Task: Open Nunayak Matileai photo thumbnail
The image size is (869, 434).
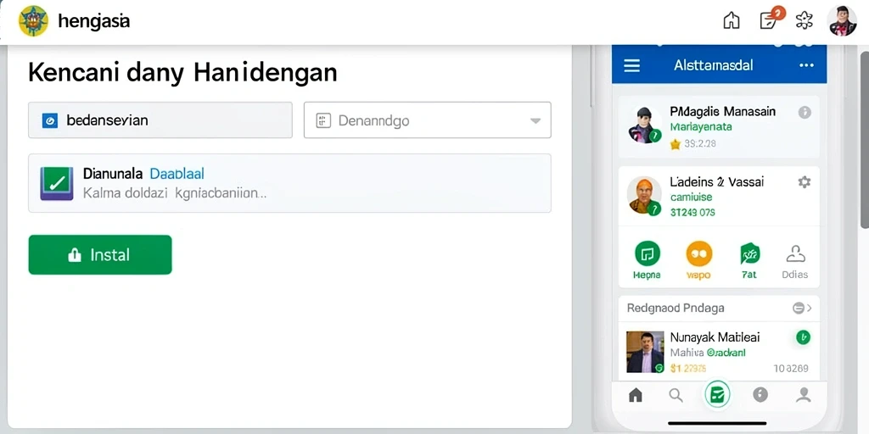Action: [x=645, y=352]
